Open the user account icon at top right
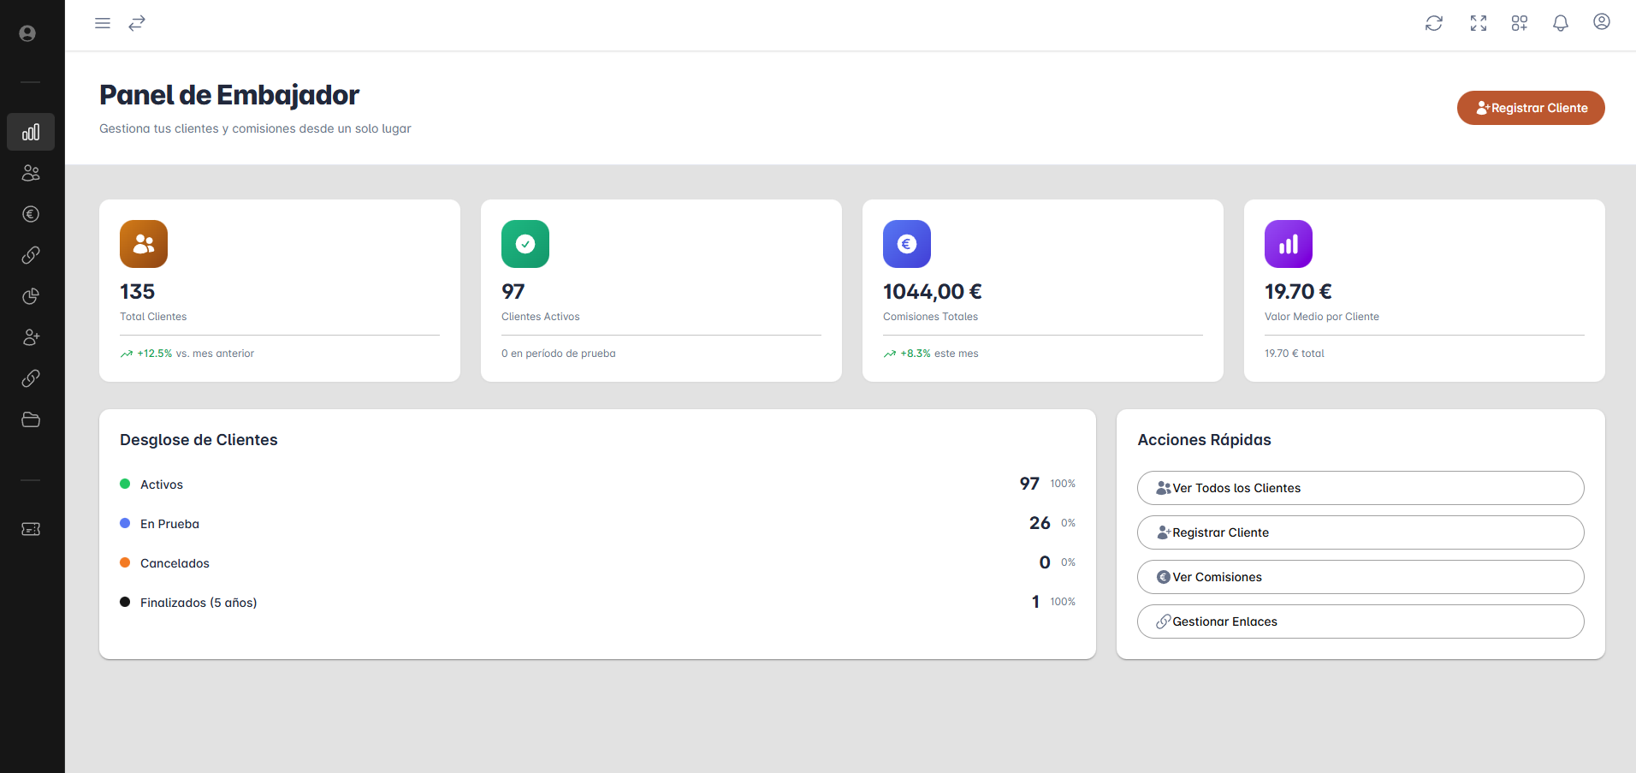This screenshot has width=1636, height=773. click(x=1602, y=22)
